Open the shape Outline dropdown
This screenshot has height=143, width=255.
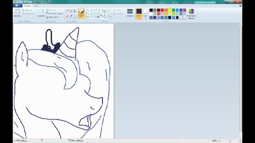click(118, 10)
